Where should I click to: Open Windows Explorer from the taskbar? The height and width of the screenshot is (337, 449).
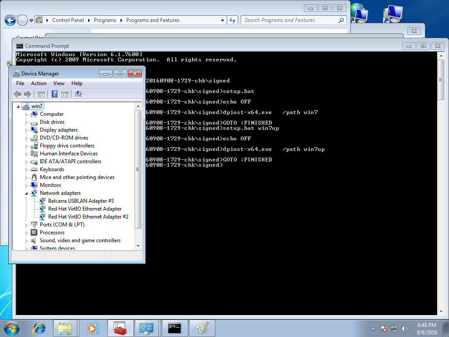click(65, 328)
